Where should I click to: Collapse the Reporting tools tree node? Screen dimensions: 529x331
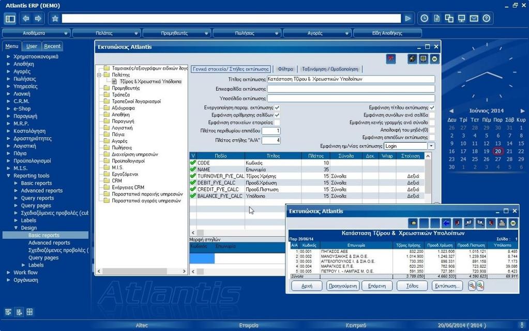tap(8, 176)
